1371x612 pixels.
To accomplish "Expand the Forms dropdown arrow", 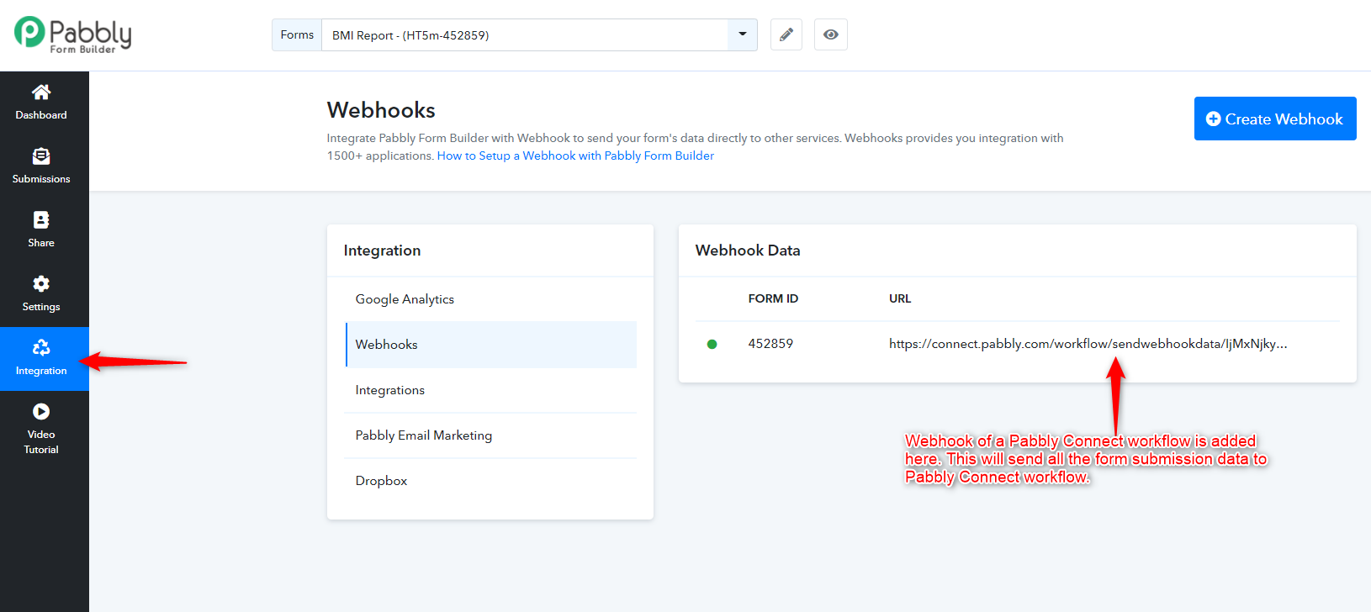I will point(743,34).
